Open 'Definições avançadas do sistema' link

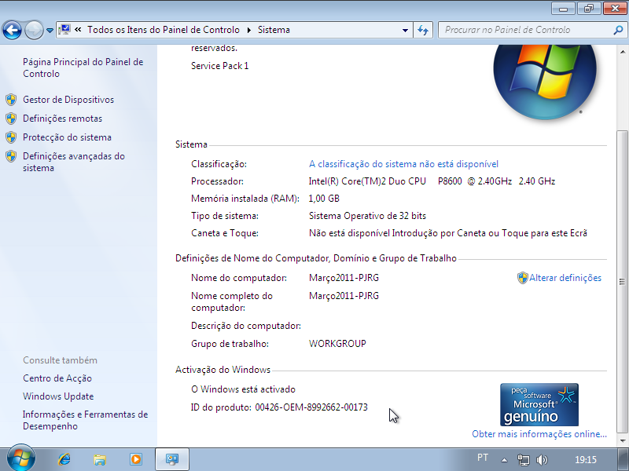pos(74,162)
